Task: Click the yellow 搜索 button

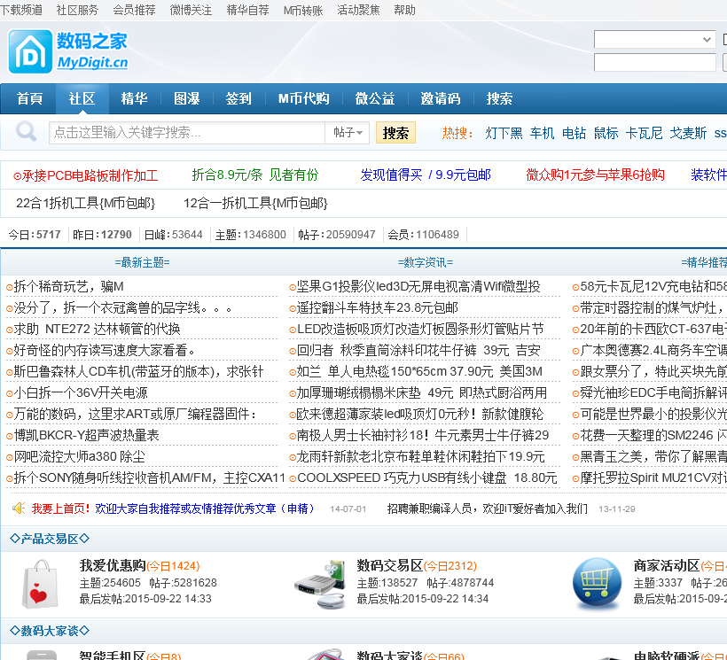Action: (395, 133)
